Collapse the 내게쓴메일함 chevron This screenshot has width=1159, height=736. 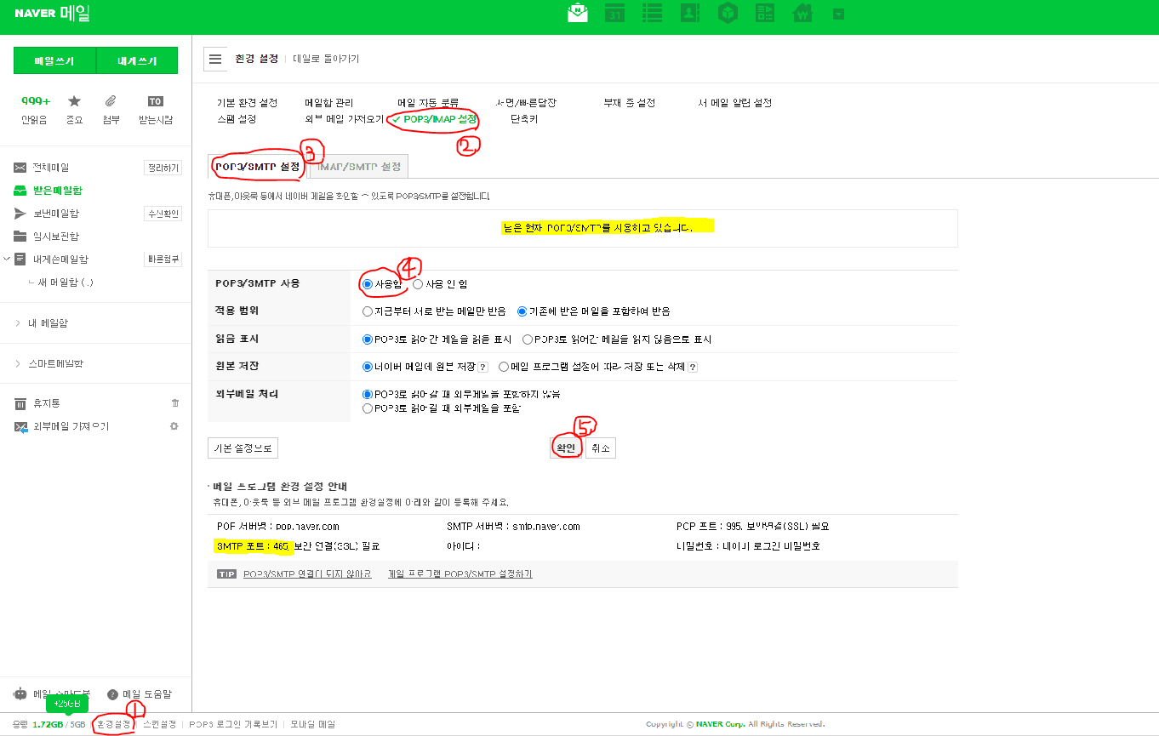coord(7,259)
